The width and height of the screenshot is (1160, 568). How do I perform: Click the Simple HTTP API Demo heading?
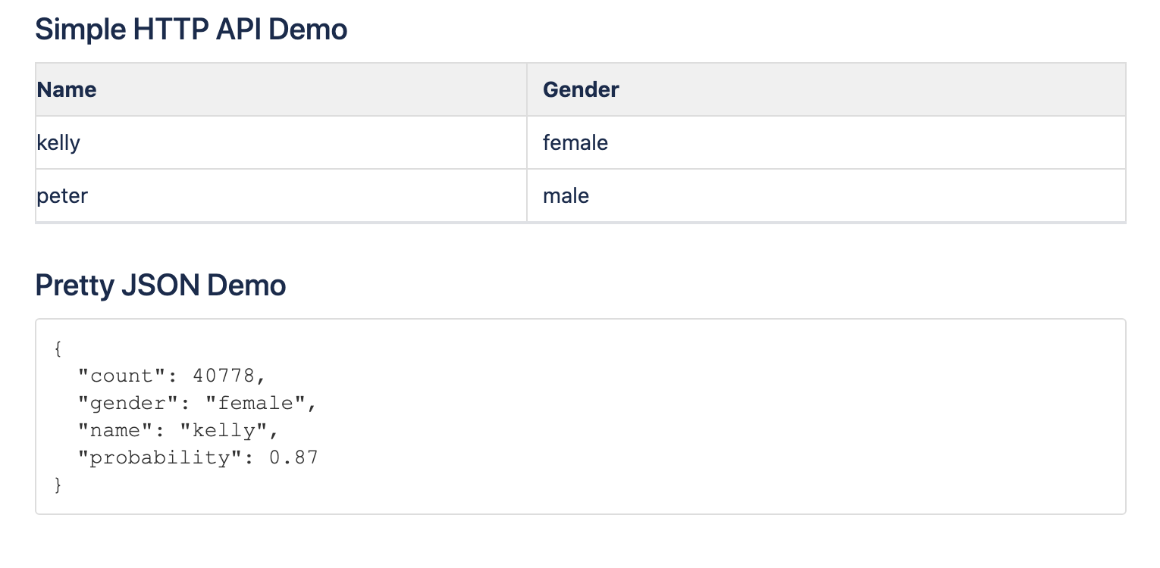point(191,30)
